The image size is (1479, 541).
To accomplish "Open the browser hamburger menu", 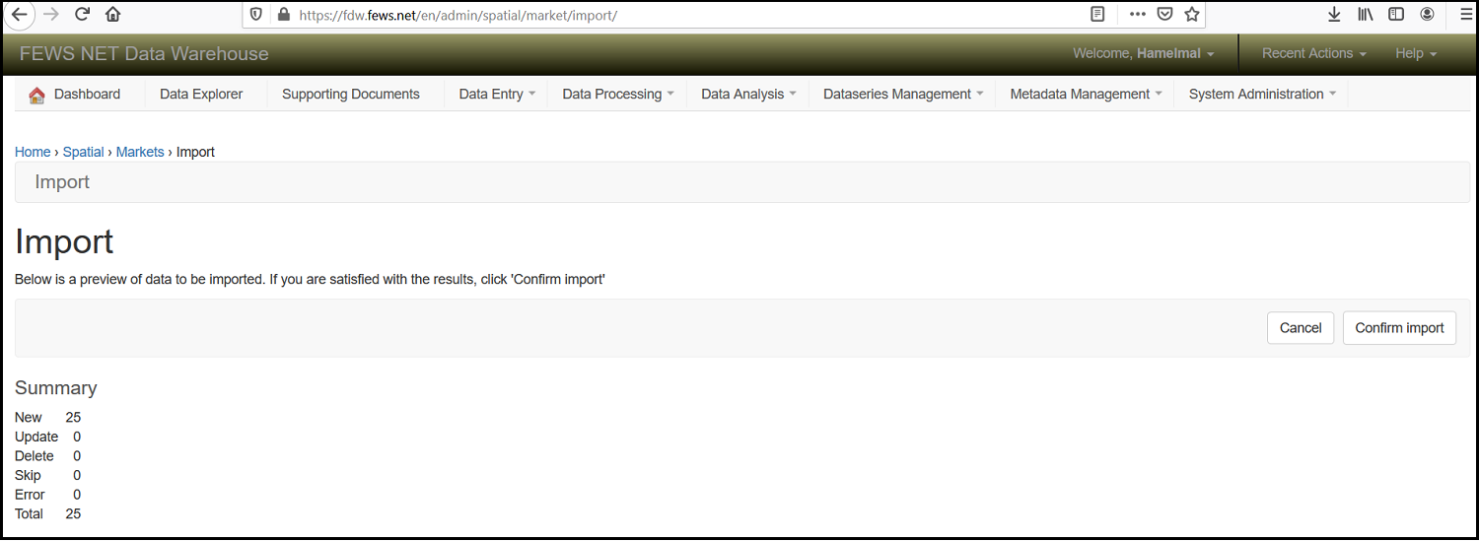I will click(1465, 15).
